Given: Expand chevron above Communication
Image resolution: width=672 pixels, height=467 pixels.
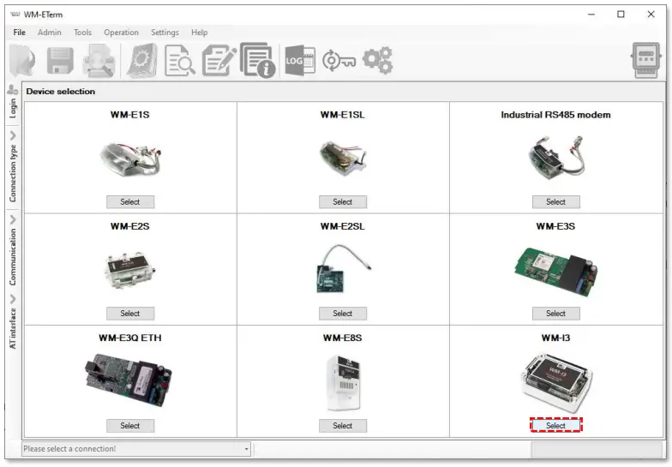Looking at the screenshot, I should point(13,219).
